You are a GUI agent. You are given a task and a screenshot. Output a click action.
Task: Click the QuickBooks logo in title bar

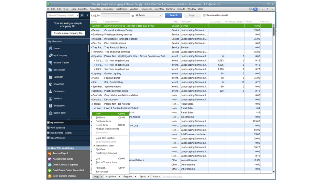click(x=48, y=4)
